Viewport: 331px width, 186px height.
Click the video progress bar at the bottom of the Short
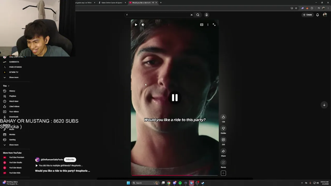[175, 175]
